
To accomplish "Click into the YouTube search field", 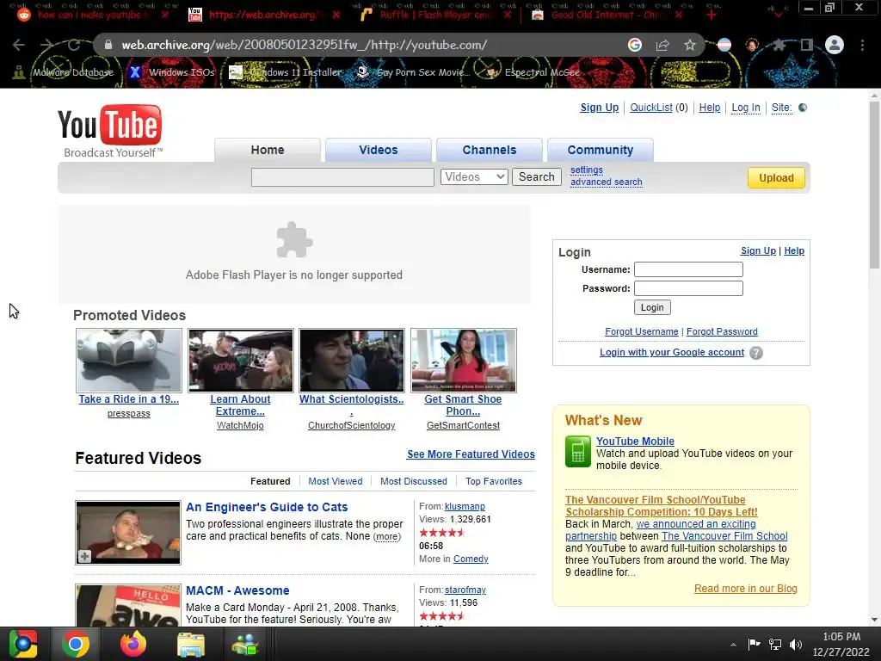I will (342, 177).
